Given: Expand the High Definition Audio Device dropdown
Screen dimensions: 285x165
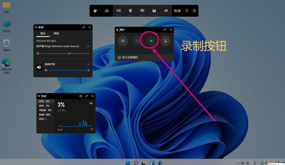Looking at the screenshot, I should tap(88, 46).
